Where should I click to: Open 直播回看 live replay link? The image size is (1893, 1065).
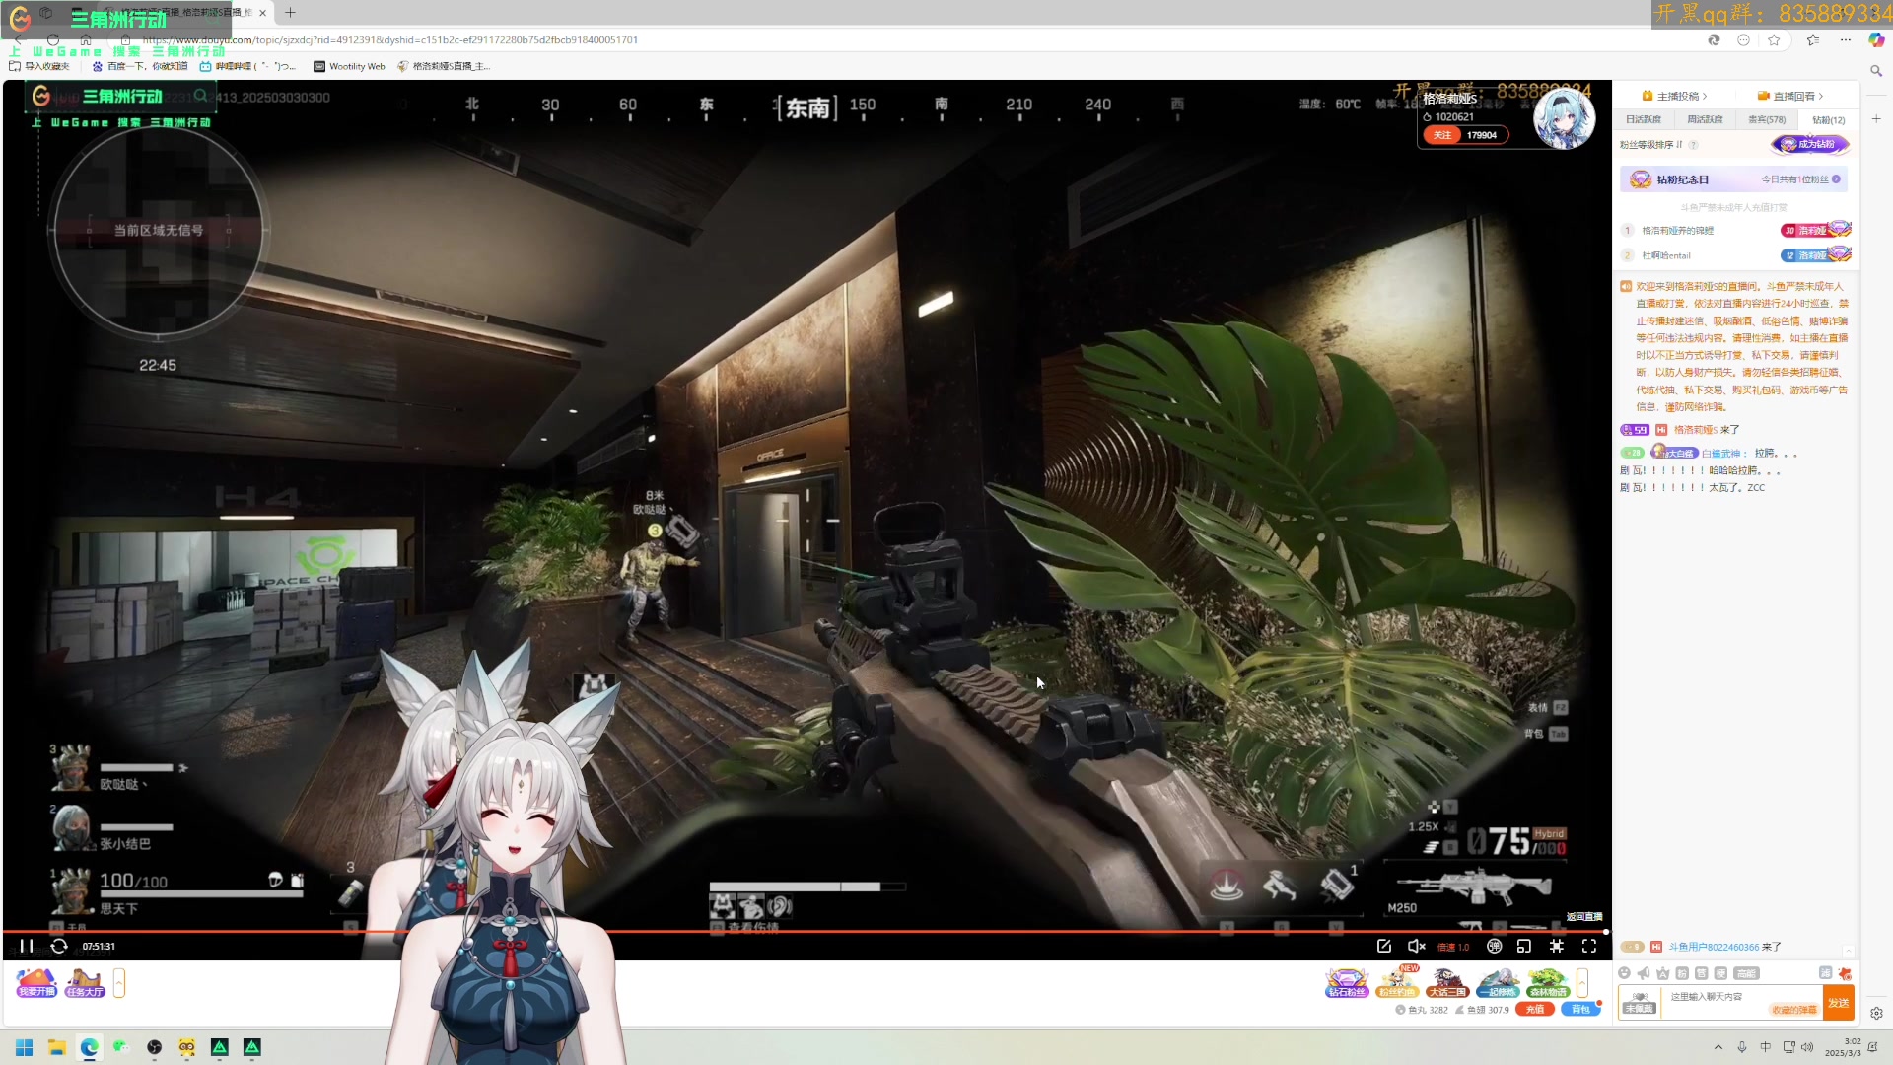pyautogui.click(x=1790, y=96)
